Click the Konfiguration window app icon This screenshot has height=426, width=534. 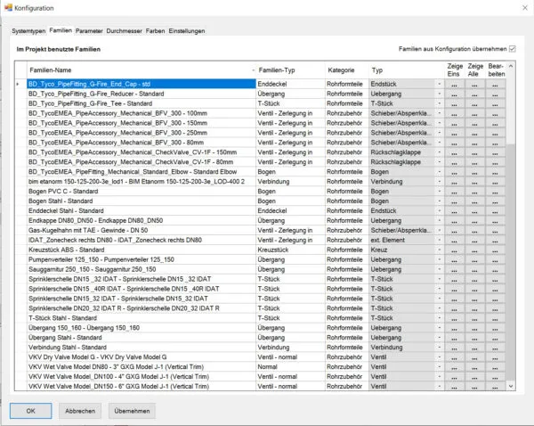pyautogui.click(x=8, y=7)
